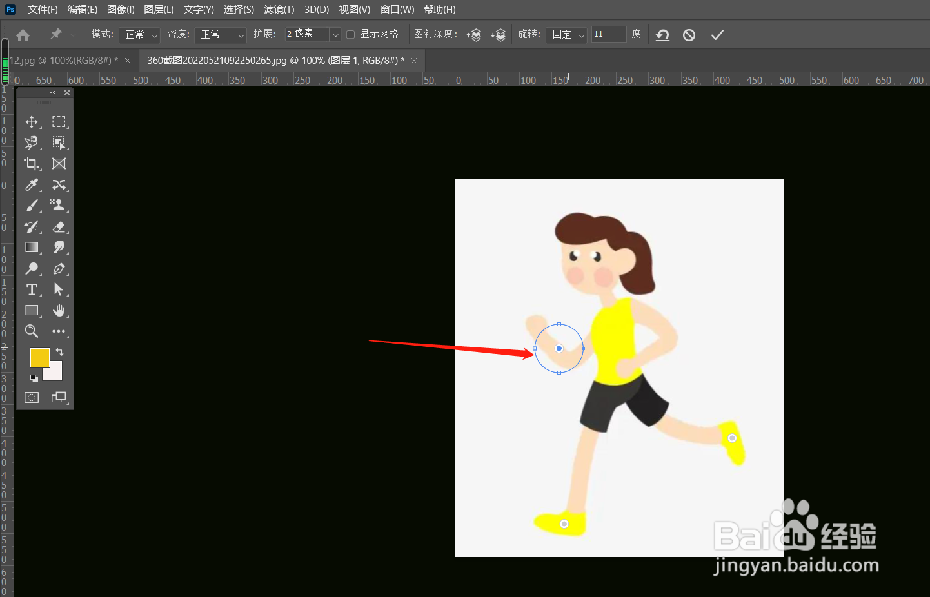The image size is (930, 597).
Task: Close the 360截图20220521092250265.jpg tab
Action: [x=414, y=61]
